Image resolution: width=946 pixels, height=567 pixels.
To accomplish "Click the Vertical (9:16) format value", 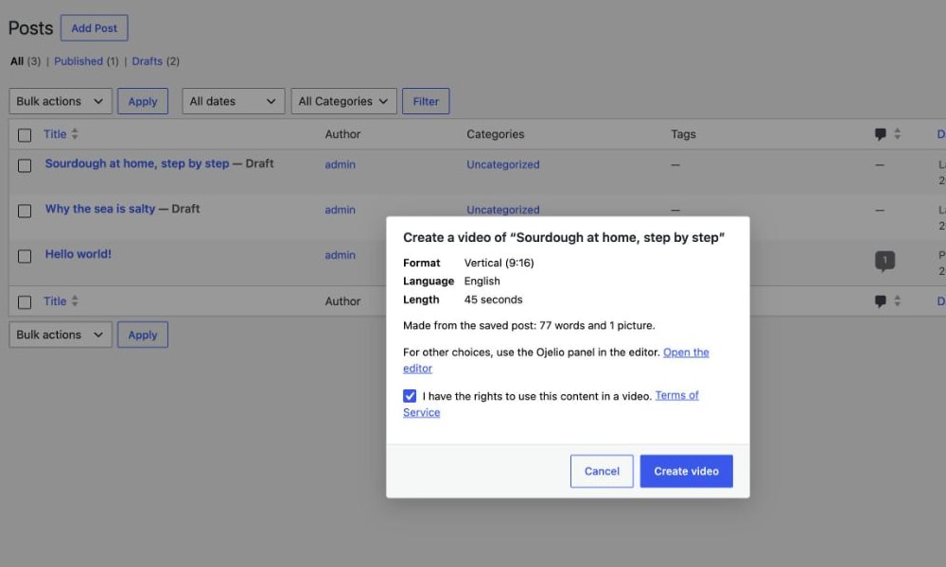I will [499, 263].
